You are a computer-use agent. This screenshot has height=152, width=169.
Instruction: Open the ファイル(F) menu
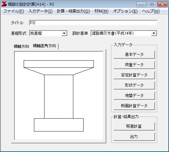coord(14,11)
